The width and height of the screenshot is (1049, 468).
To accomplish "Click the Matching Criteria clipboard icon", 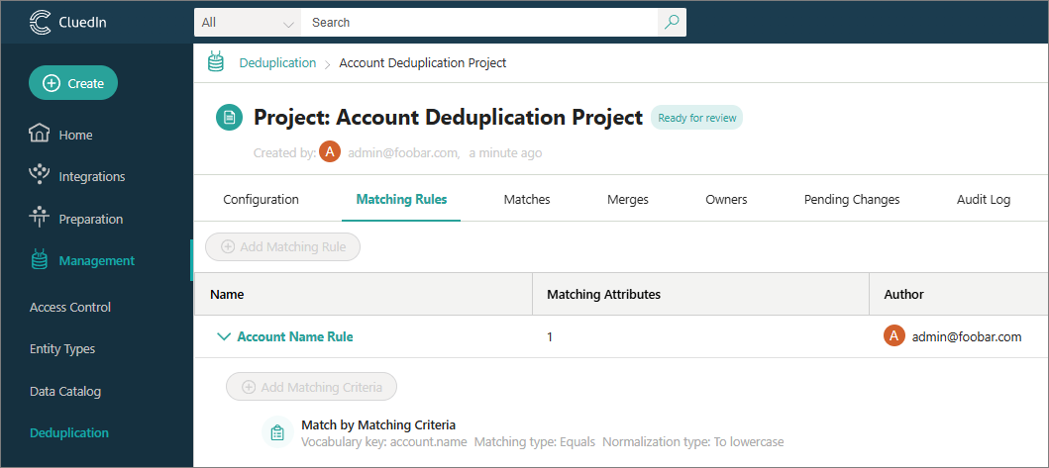I will click(x=277, y=432).
